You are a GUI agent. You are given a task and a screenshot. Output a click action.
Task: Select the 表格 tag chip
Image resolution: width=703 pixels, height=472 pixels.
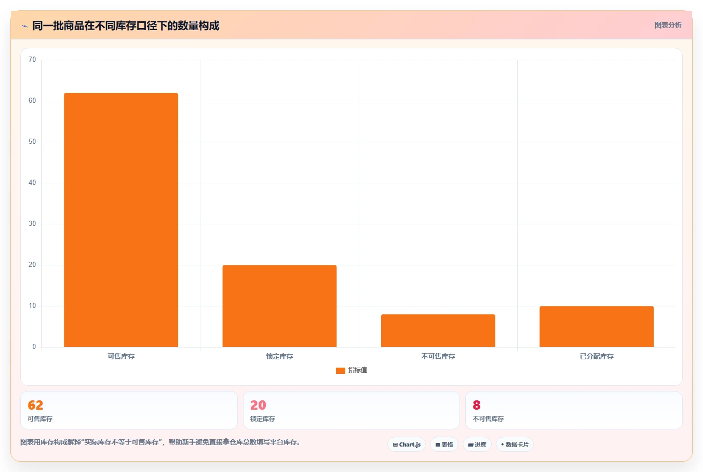[444, 444]
